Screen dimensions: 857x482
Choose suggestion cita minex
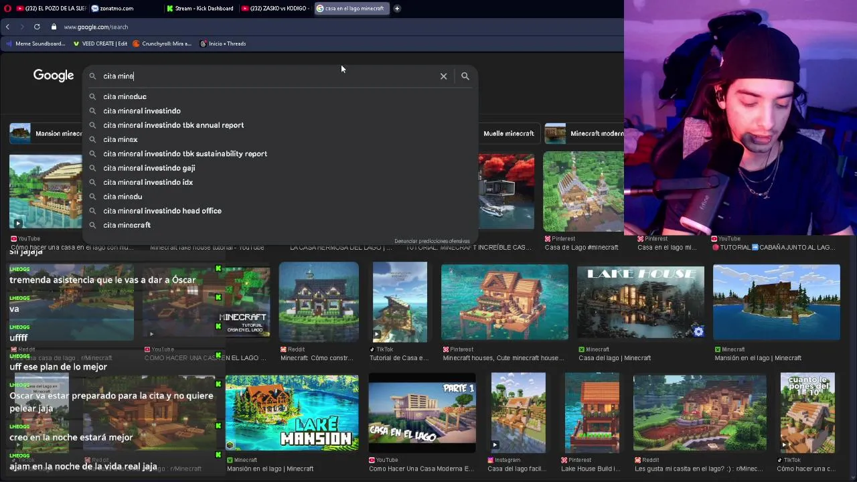280,139
